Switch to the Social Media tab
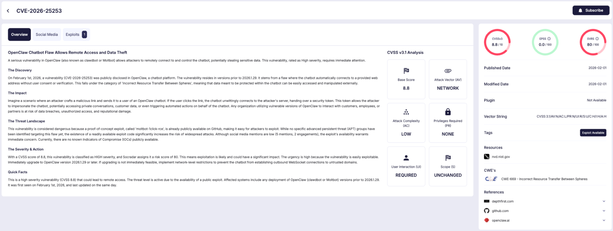This screenshot has height=231, width=613. point(47,35)
